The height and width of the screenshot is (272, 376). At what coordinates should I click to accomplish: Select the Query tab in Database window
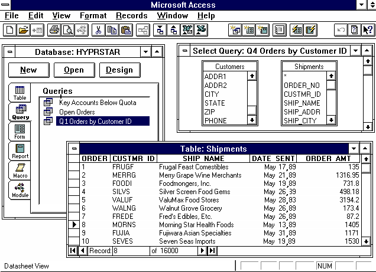click(21, 112)
